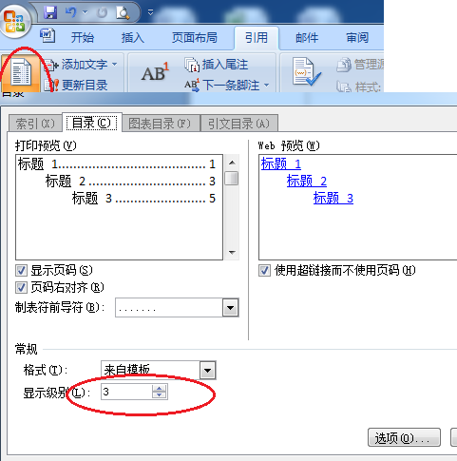The height and width of the screenshot is (461, 457).
Task: Uncheck Right align page numbers
Action: tap(21, 288)
